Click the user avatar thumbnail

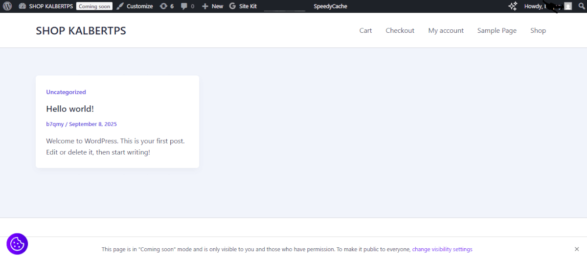pos(567,6)
